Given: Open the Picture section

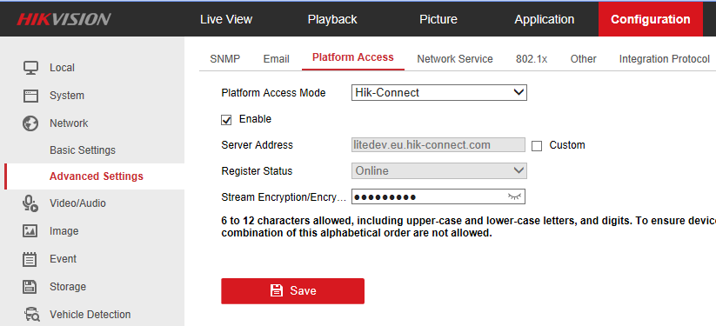Looking at the screenshot, I should pos(438,19).
